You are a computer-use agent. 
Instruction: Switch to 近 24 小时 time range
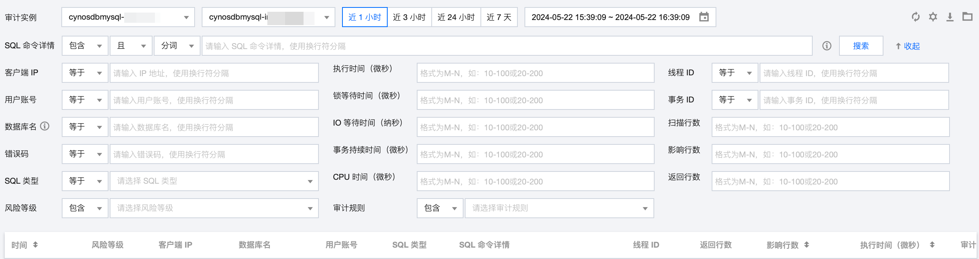click(456, 17)
